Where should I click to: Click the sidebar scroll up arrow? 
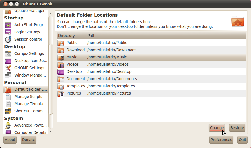click(51, 13)
